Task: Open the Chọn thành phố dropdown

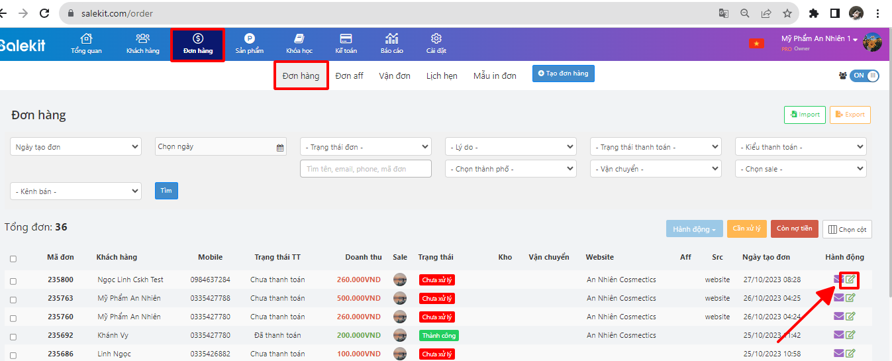Action: pyautogui.click(x=511, y=169)
